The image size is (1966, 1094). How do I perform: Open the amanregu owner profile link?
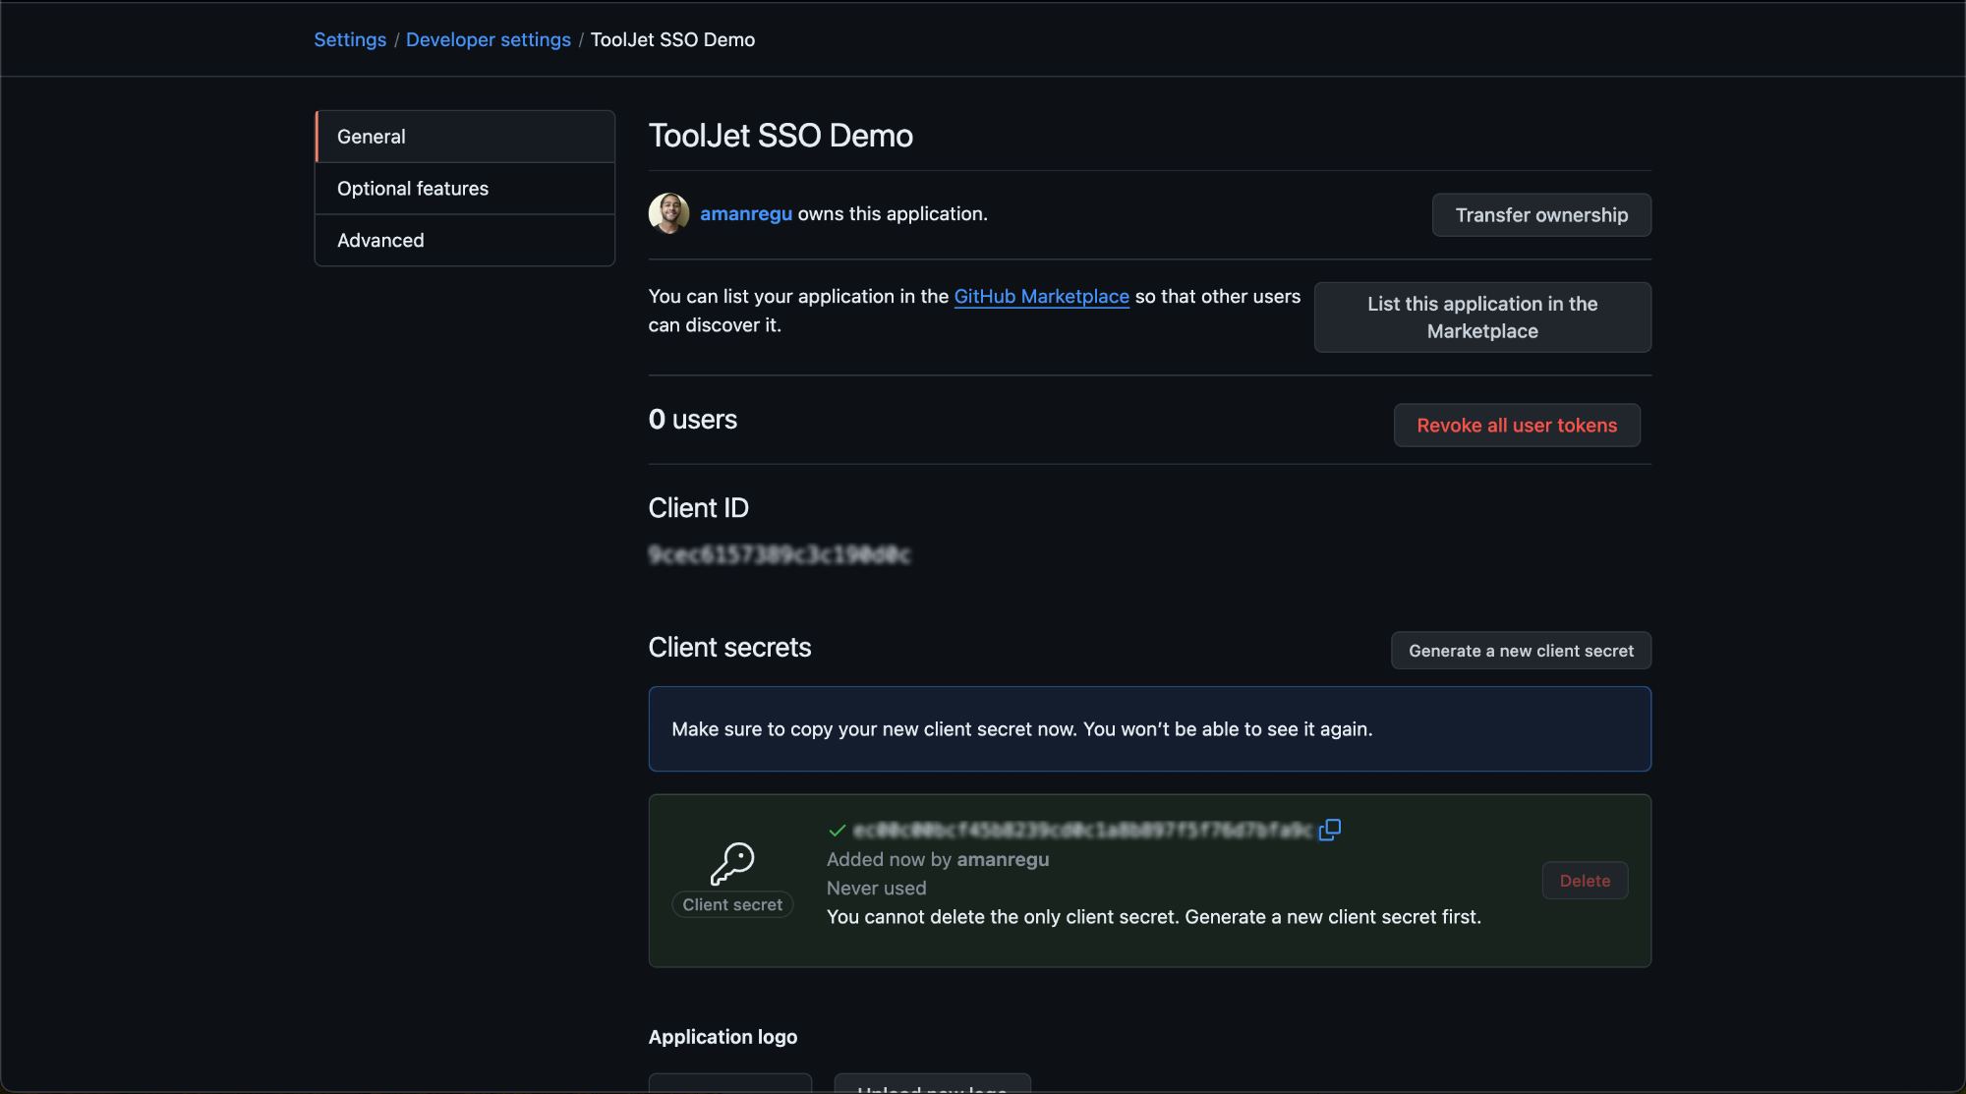746,213
